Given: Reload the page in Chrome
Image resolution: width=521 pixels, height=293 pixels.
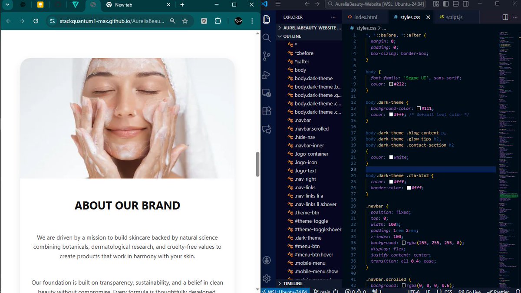Looking at the screenshot, I should [x=36, y=21].
